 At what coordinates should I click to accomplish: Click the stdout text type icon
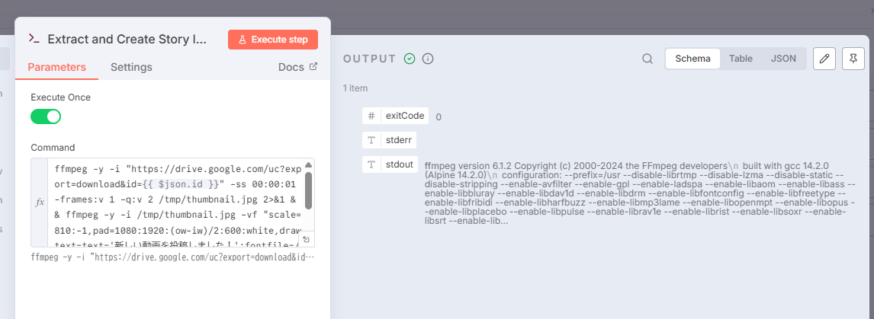[x=371, y=164]
